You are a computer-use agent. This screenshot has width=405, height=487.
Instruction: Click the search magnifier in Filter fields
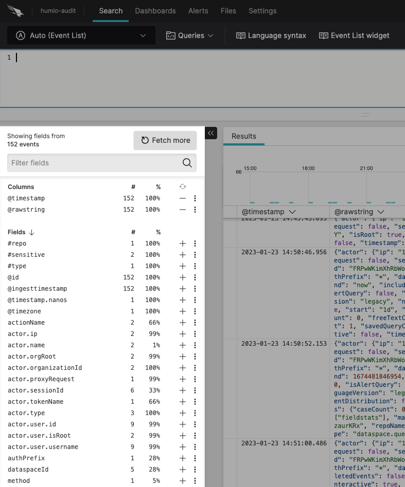point(187,163)
